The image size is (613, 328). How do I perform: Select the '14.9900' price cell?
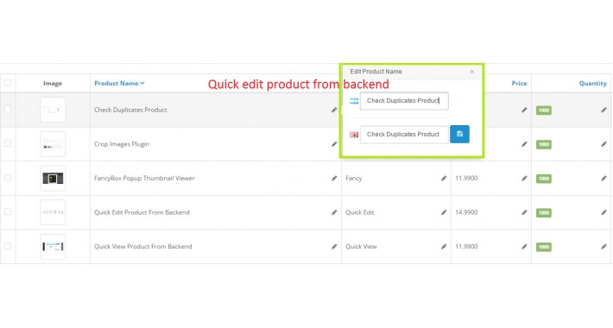pyautogui.click(x=466, y=212)
